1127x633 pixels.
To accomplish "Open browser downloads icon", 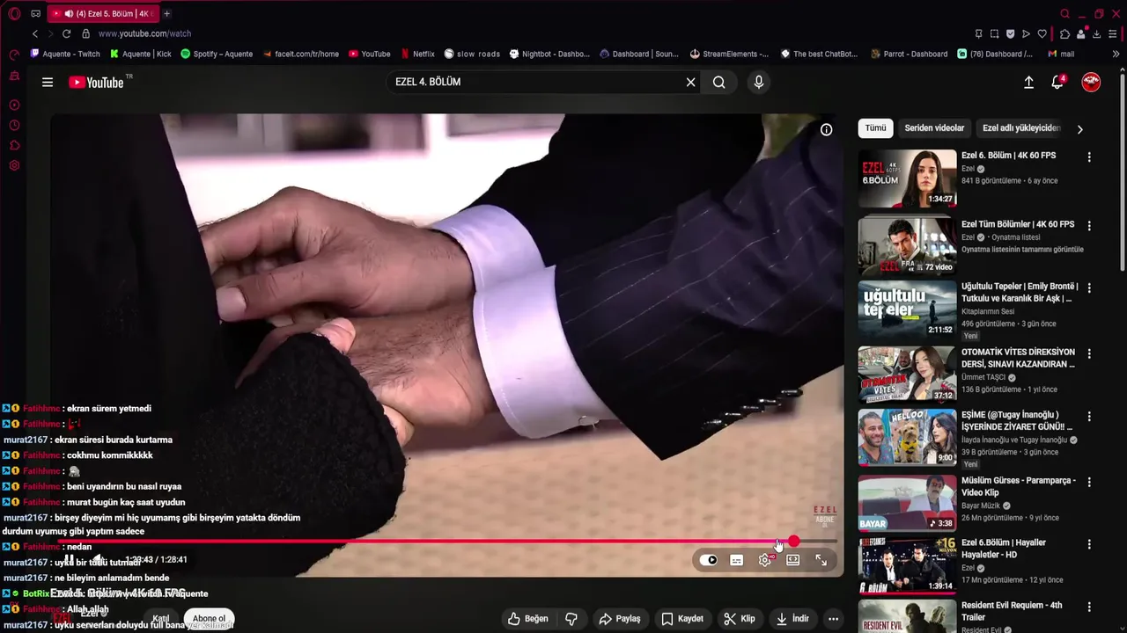I will [1096, 33].
